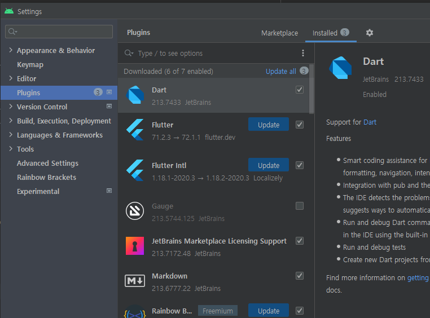Click the Dart plugin logo in the list
This screenshot has width=430, height=318.
click(x=135, y=95)
